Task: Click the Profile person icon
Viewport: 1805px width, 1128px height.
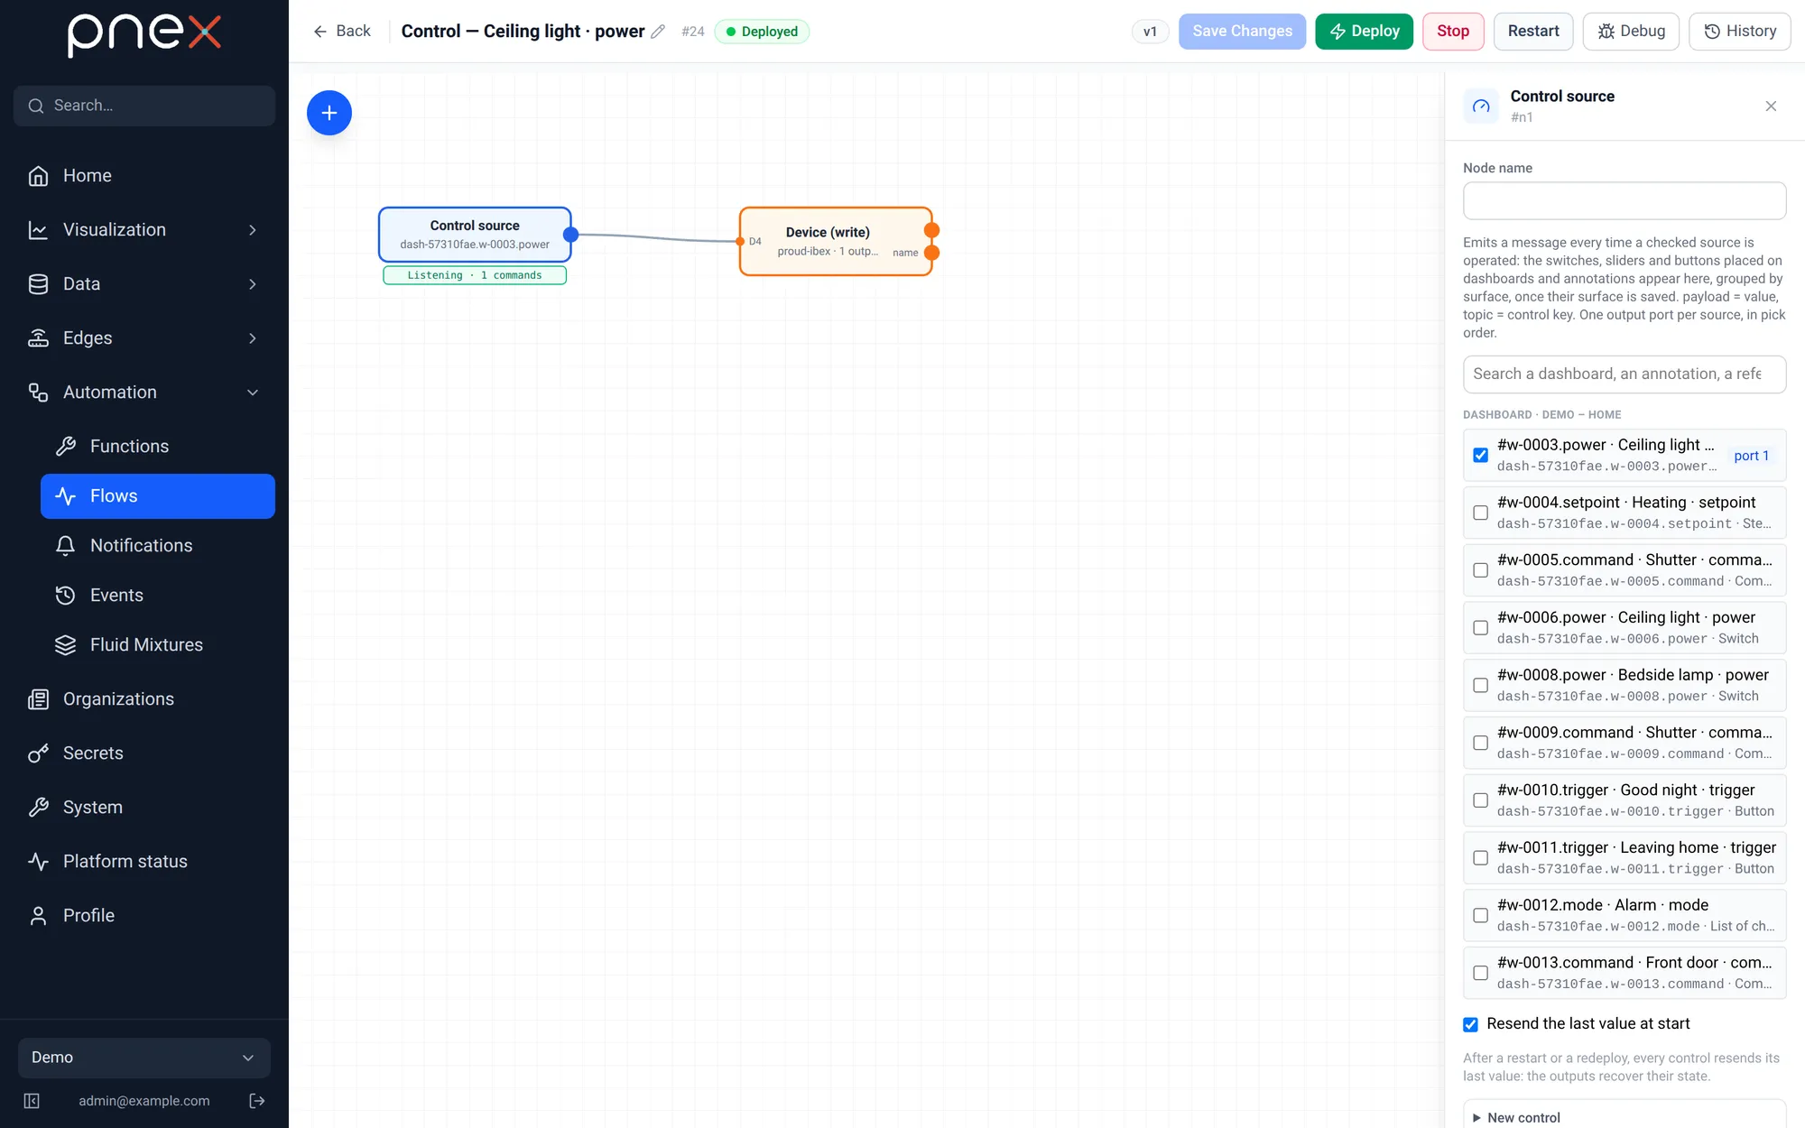Action: click(x=38, y=916)
